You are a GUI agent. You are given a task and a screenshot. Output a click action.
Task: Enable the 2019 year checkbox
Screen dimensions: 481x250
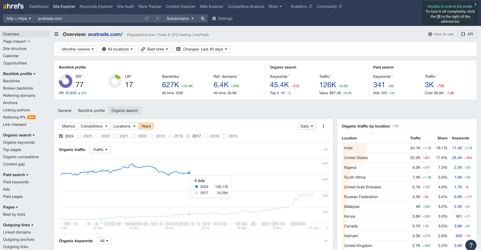[152, 136]
